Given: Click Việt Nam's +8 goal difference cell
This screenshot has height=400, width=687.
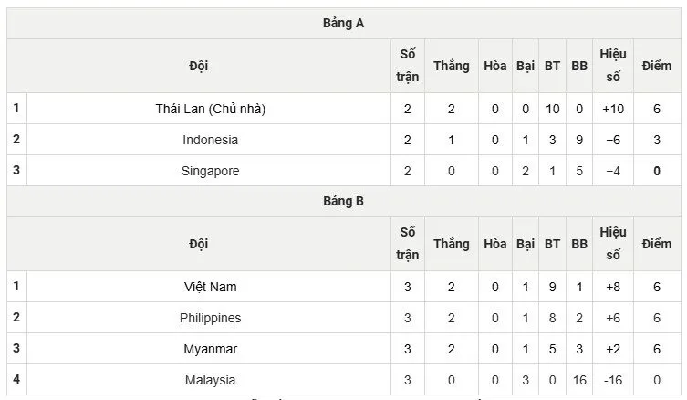Looking at the screenshot, I should [612, 287].
